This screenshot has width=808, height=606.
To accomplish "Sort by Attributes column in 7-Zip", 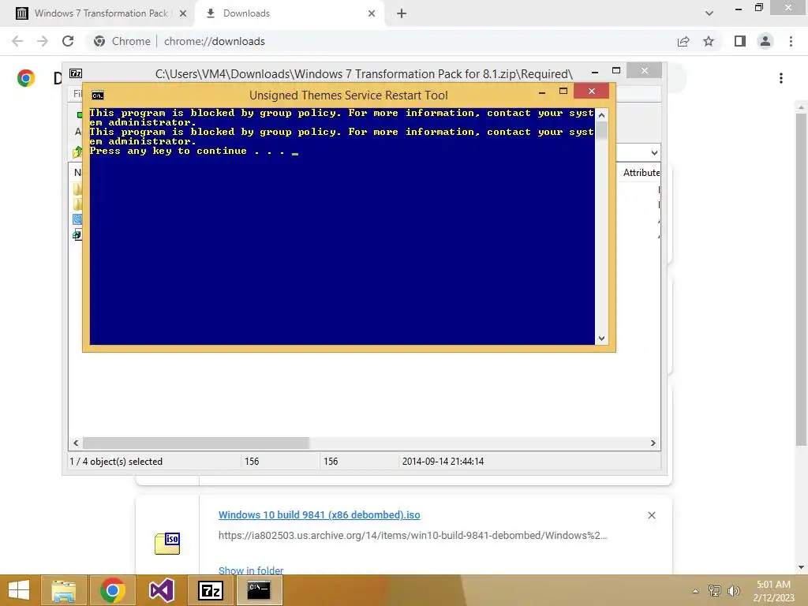I will pyautogui.click(x=641, y=173).
